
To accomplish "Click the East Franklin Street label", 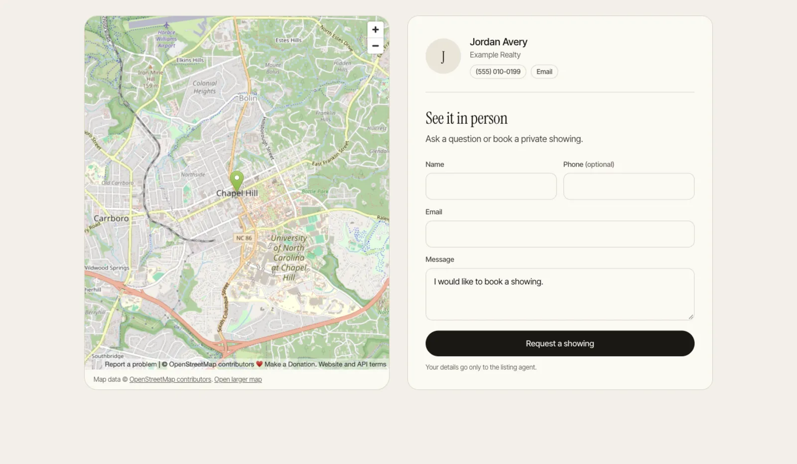I will point(330,154).
